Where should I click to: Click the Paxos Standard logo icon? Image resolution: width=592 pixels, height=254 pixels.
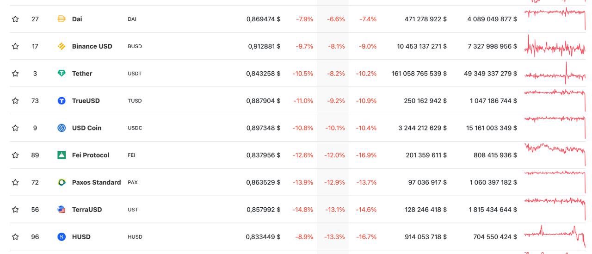[62, 182]
